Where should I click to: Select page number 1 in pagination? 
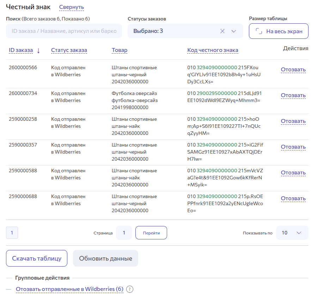pyautogui.click(x=12, y=233)
